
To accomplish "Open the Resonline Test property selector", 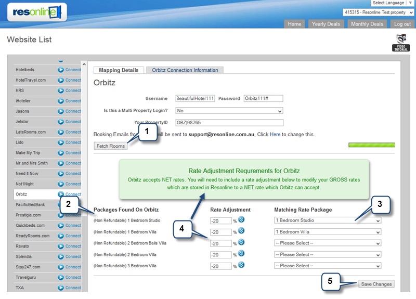I will pyautogui.click(x=378, y=12).
